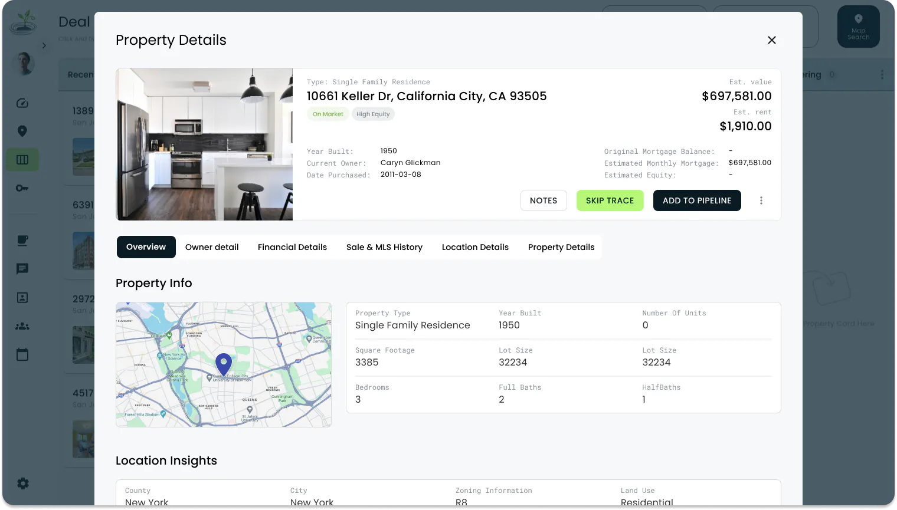The width and height of the screenshot is (897, 510).
Task: Open the key icon section in sidebar
Action: pyautogui.click(x=22, y=188)
